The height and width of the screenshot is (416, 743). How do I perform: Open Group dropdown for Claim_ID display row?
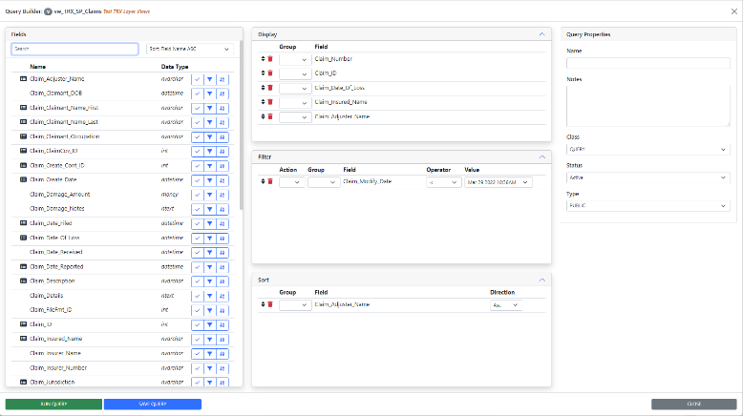pyautogui.click(x=295, y=73)
